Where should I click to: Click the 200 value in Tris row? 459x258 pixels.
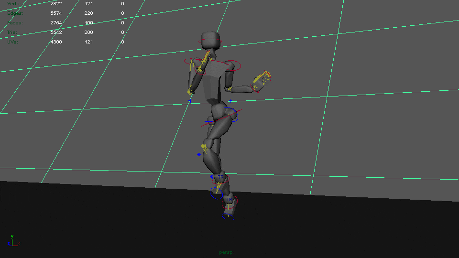click(89, 32)
